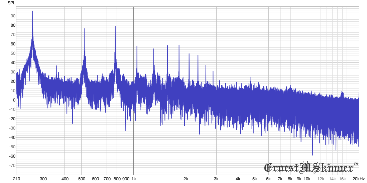This screenshot has height=183, width=367.
Task: Select the 10k frequency axis label
Action: pyautogui.click(x=307, y=179)
